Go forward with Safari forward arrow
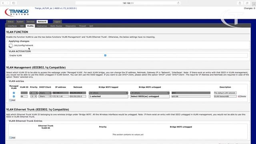This screenshot has width=256, height=144. 7,3
